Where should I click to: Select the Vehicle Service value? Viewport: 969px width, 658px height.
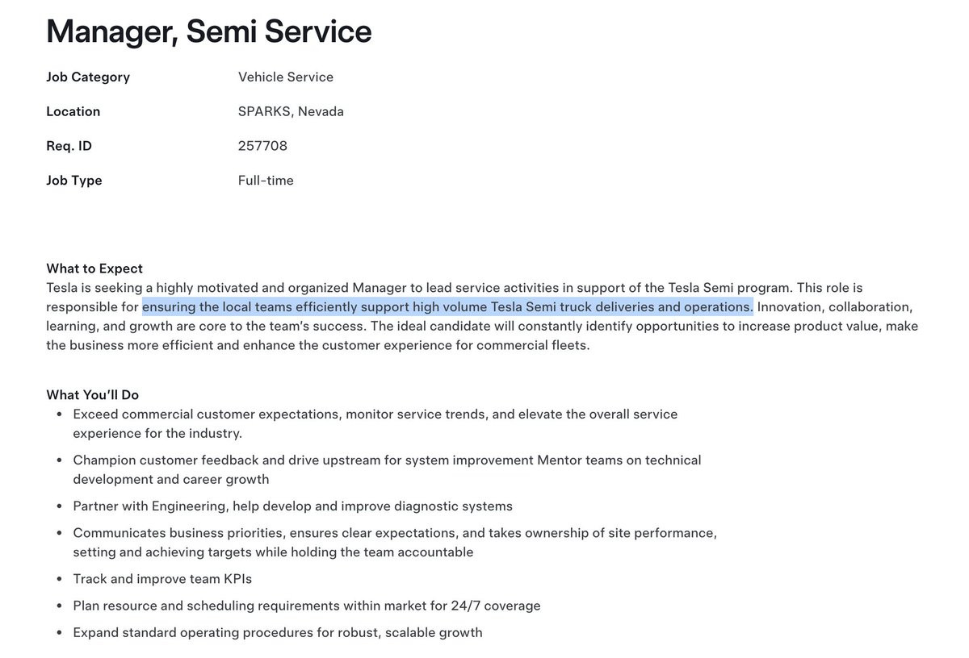[286, 77]
